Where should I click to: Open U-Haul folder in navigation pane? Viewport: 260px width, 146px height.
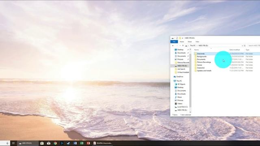183,72
